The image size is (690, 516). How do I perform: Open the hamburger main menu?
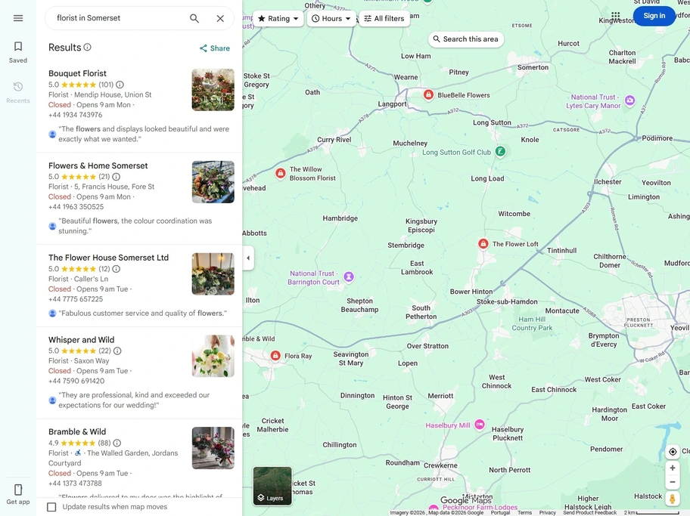tap(18, 18)
